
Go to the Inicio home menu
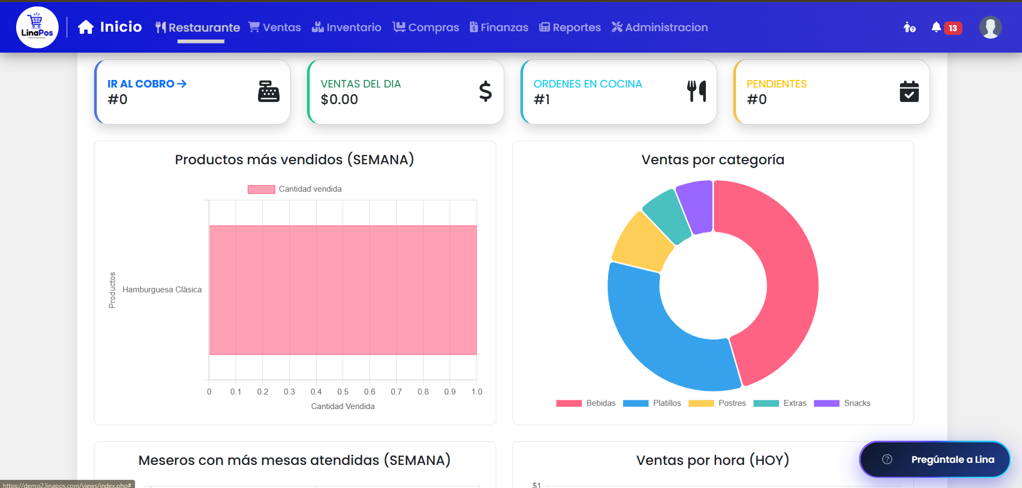pos(110,27)
